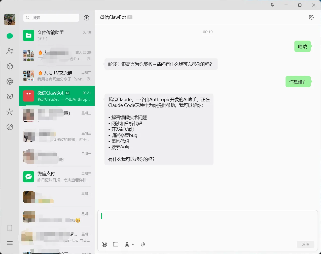Viewport: 321px width, 254px height.
Task: Click the 发送 send button
Action: (305, 244)
